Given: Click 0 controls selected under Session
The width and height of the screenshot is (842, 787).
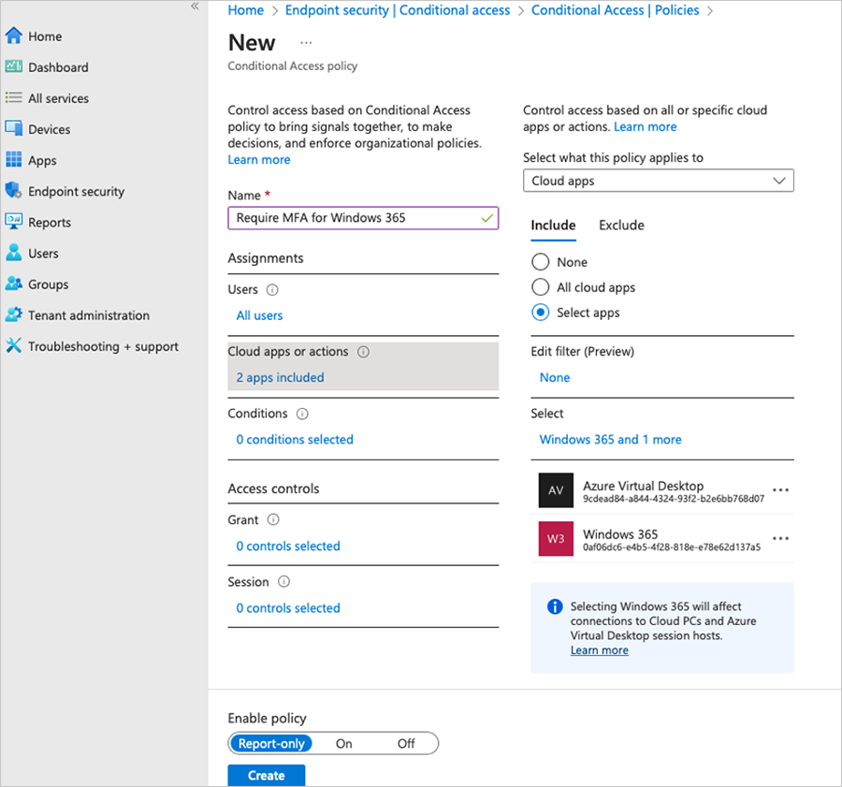Looking at the screenshot, I should click(x=288, y=608).
